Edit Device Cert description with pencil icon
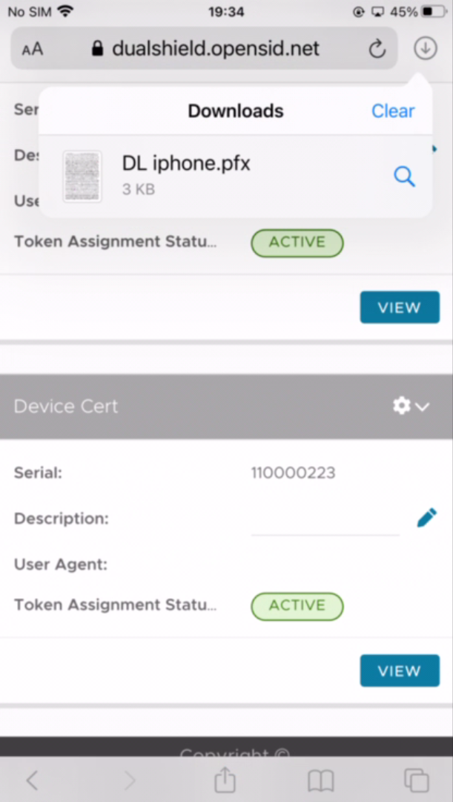The height and width of the screenshot is (802, 453). pyautogui.click(x=426, y=518)
